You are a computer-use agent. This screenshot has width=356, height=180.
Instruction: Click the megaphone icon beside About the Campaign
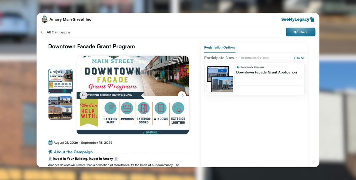[x=50, y=152]
